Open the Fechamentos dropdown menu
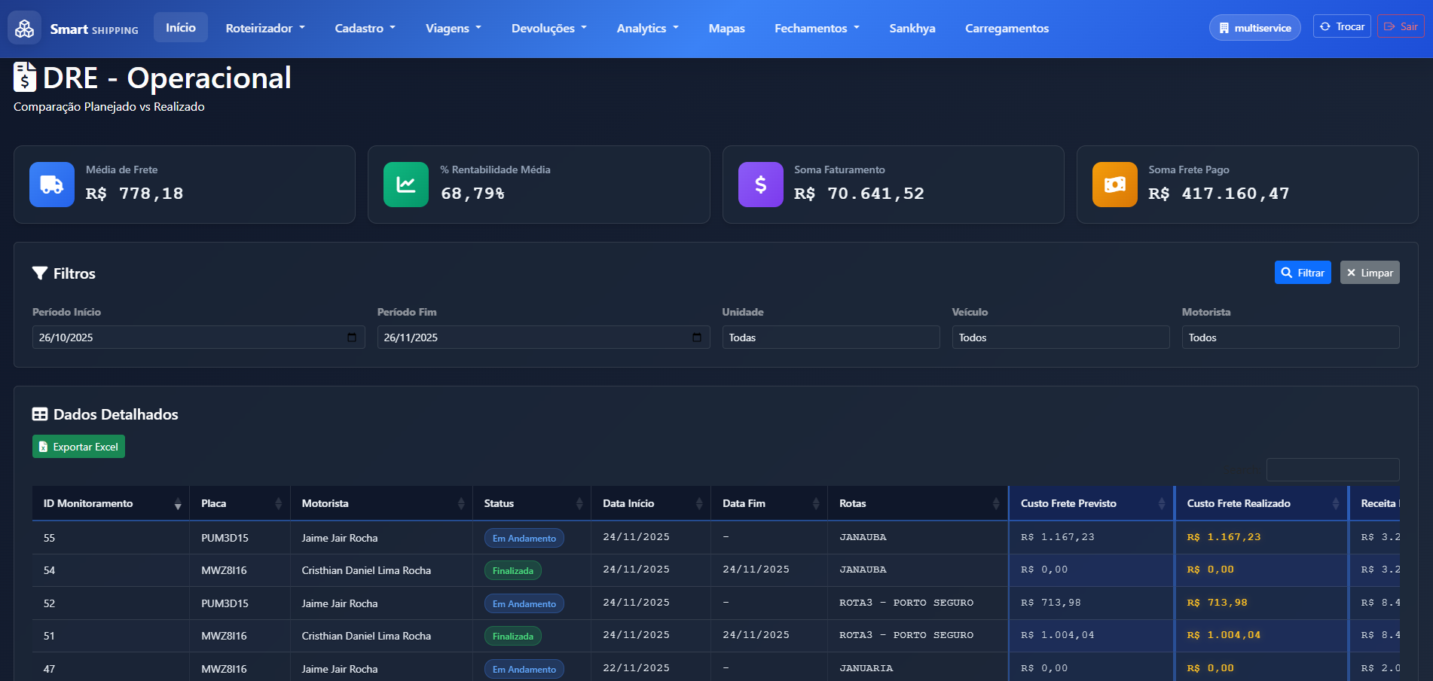Screen dimensions: 1433x681 pos(817,29)
